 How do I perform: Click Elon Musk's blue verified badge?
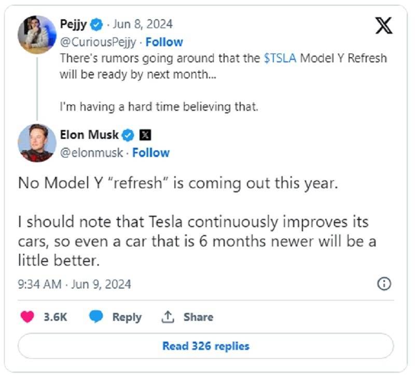128,136
